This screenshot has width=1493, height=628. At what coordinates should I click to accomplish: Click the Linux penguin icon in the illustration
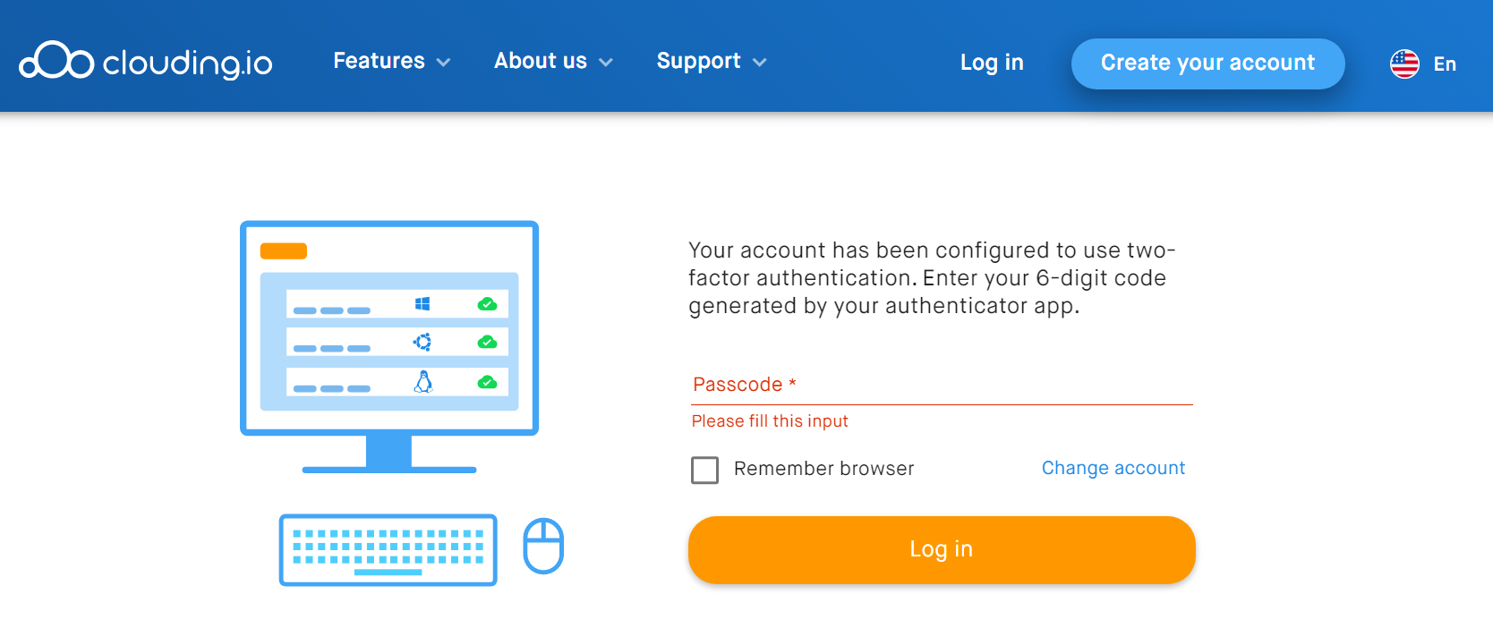point(423,382)
